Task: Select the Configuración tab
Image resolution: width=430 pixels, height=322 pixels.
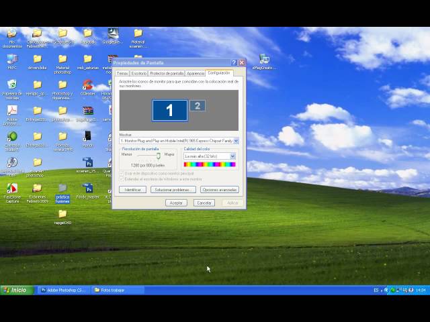Action: (219, 73)
